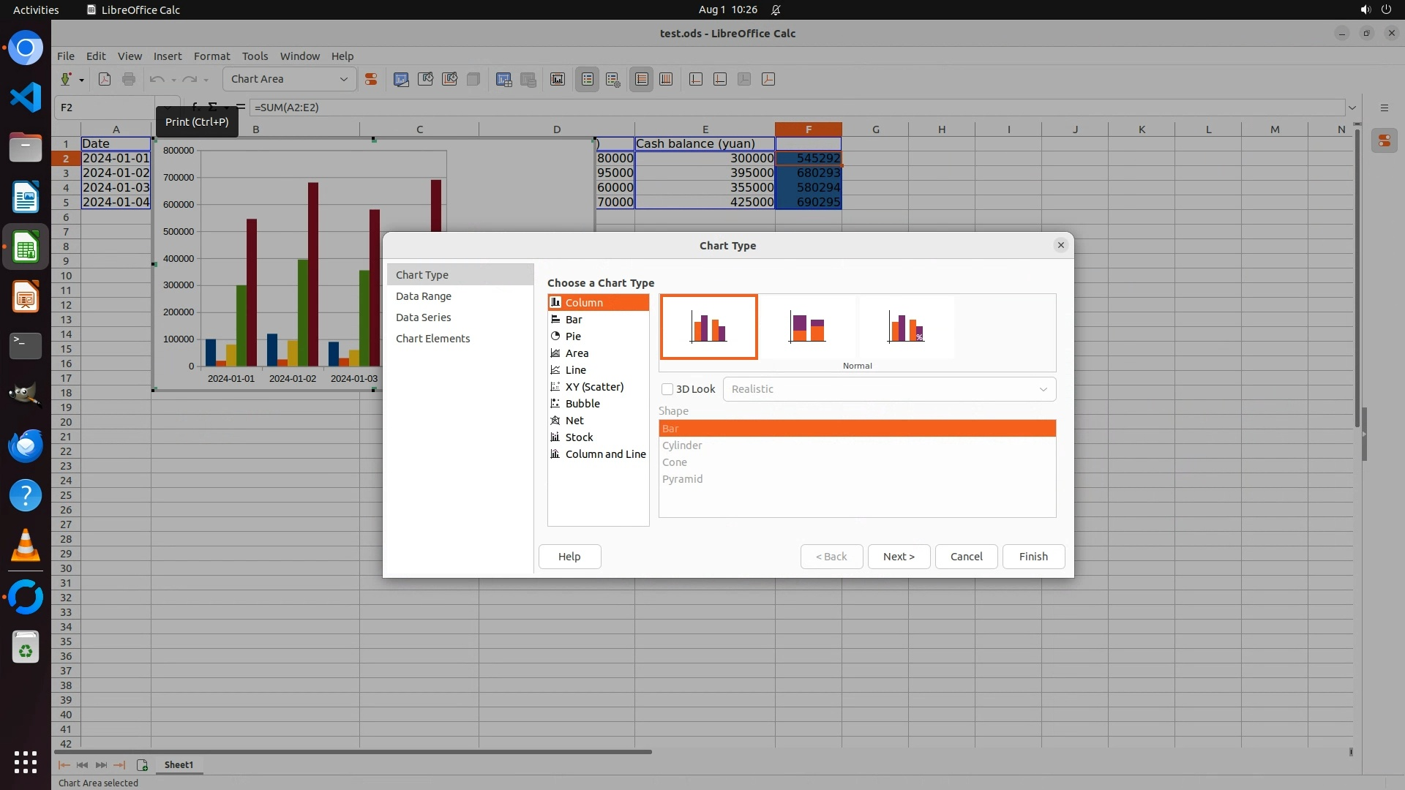Pick the Percent Stacked column subtype
The height and width of the screenshot is (790, 1405).
click(x=906, y=327)
